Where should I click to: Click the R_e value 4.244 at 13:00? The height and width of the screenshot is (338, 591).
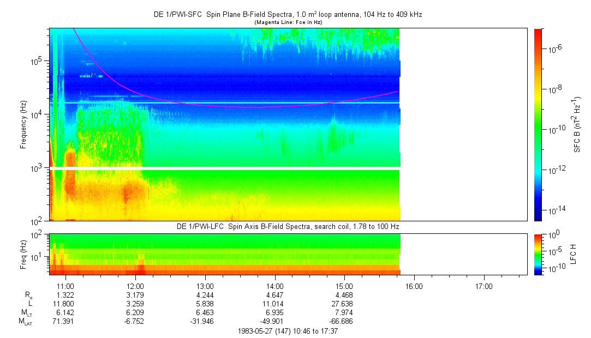pos(205,295)
